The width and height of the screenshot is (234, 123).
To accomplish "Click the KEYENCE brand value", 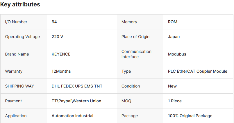I will coord(61,54).
